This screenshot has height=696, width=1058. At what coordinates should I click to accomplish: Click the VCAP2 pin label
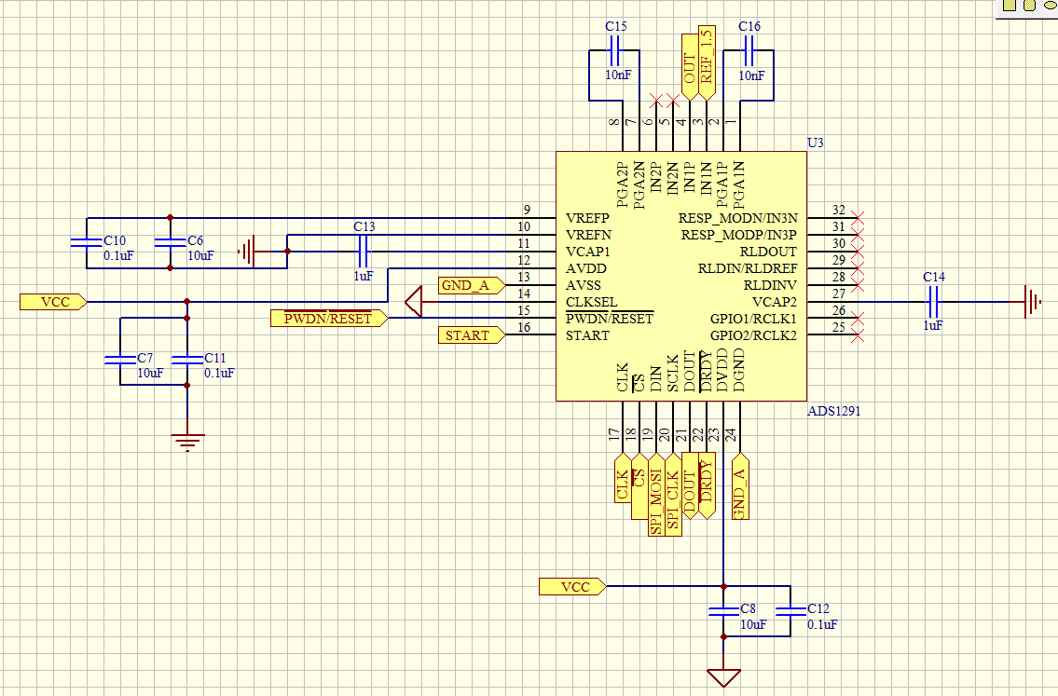click(775, 302)
